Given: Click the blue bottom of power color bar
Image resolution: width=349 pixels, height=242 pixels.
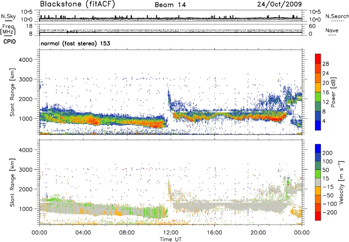Looking at the screenshot, I should 318,126.
